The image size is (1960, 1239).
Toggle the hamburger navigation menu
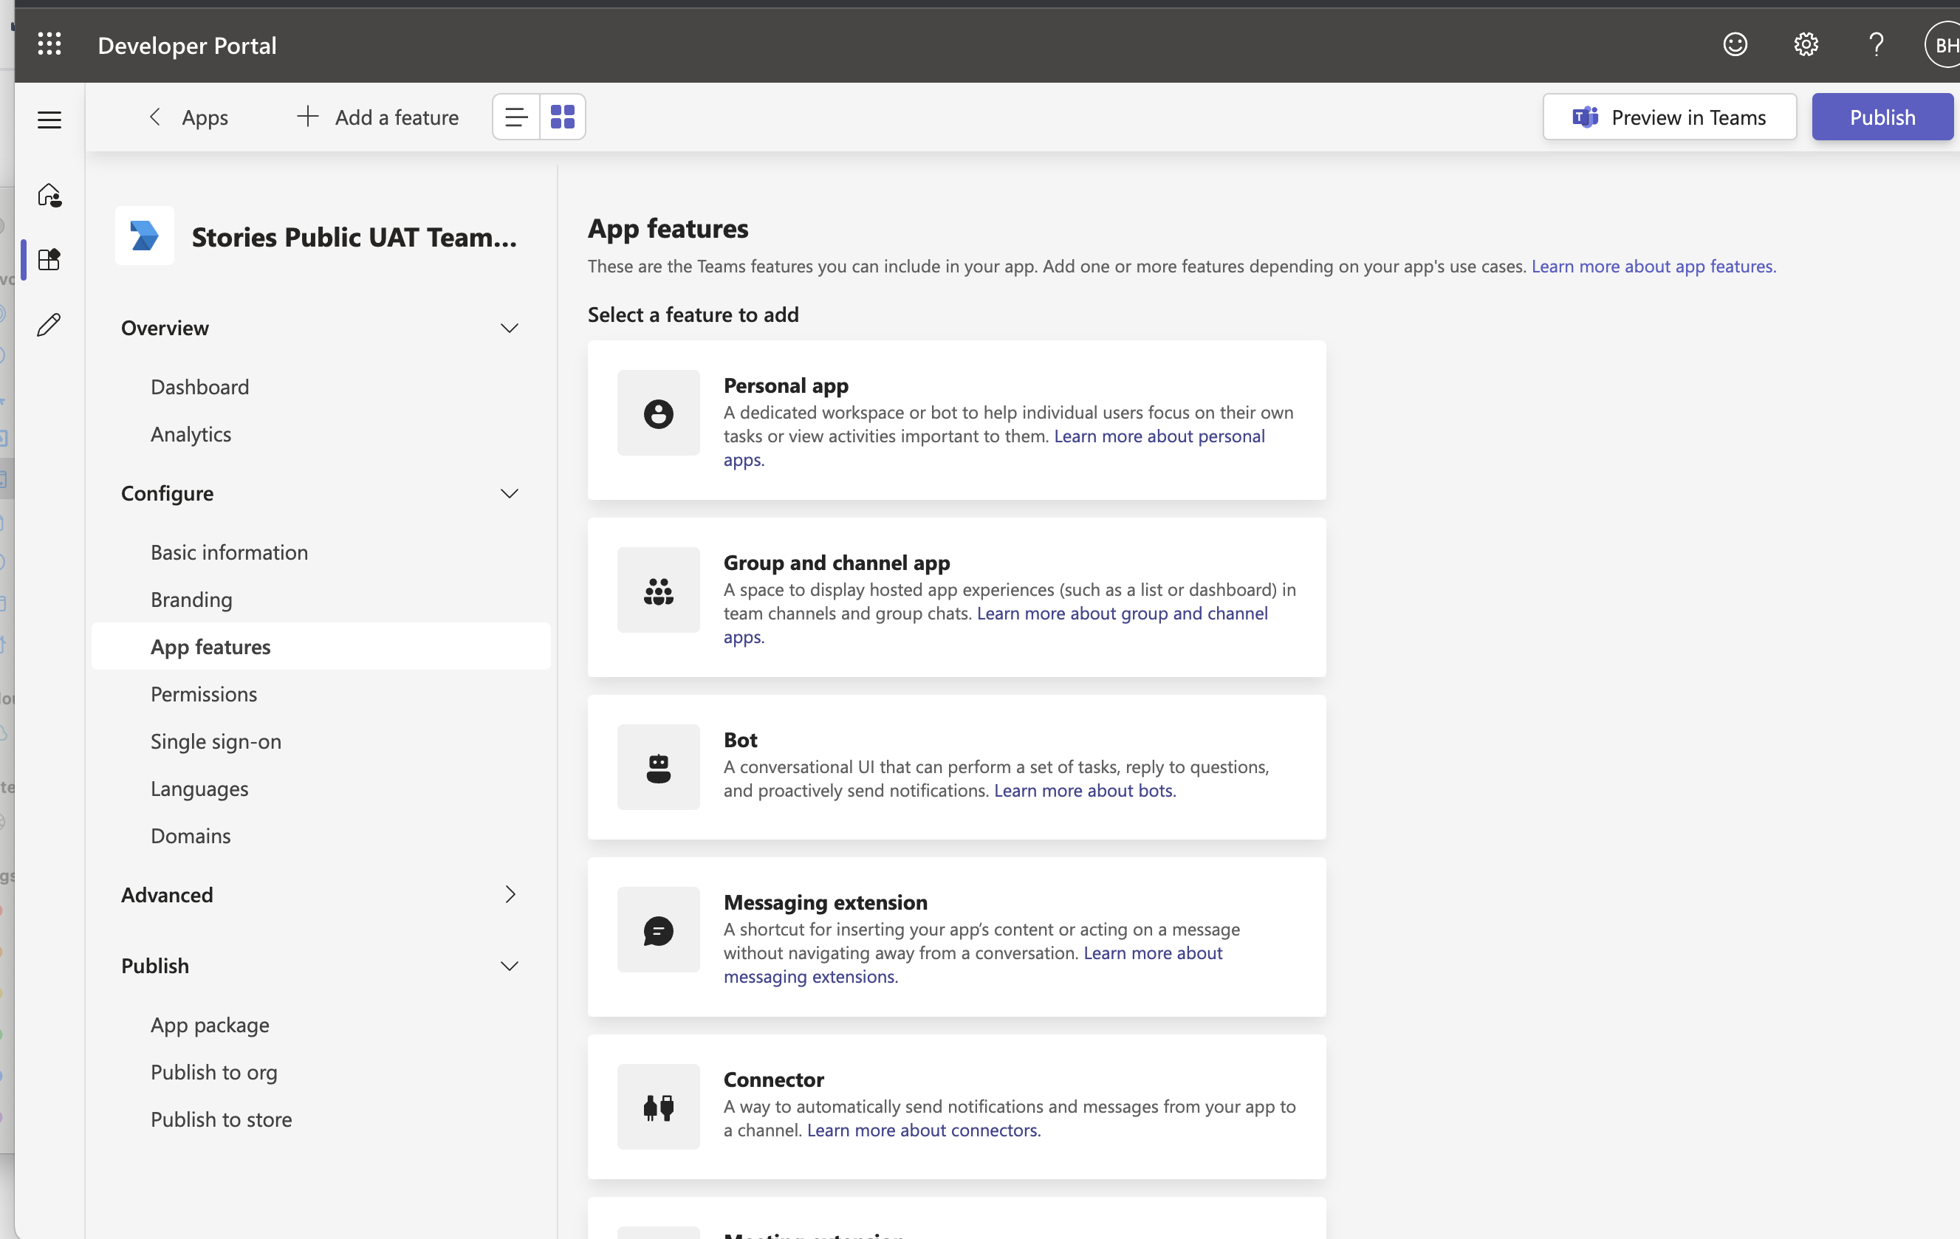pyautogui.click(x=49, y=120)
